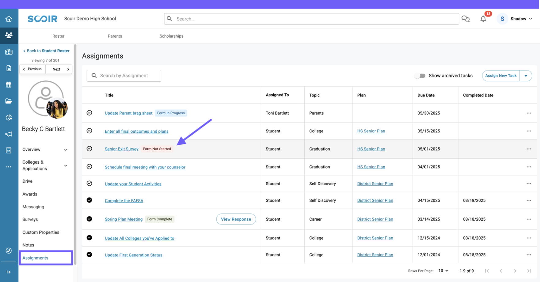Open the Spring Plan Meeting View Response button
The width and height of the screenshot is (540, 282).
[x=236, y=219]
